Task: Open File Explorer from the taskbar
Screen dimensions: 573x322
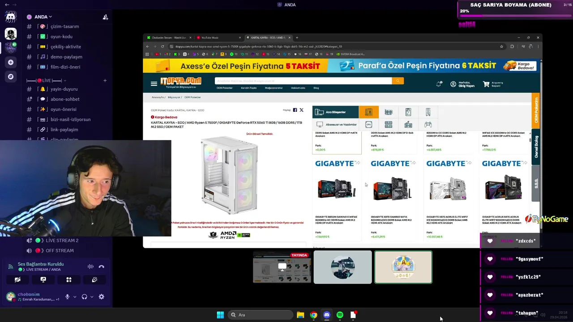Action: coord(300,315)
